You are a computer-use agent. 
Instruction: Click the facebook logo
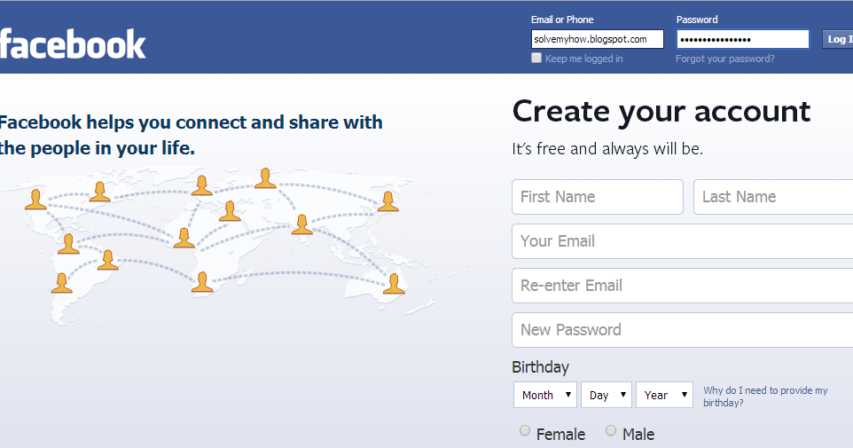(73, 43)
